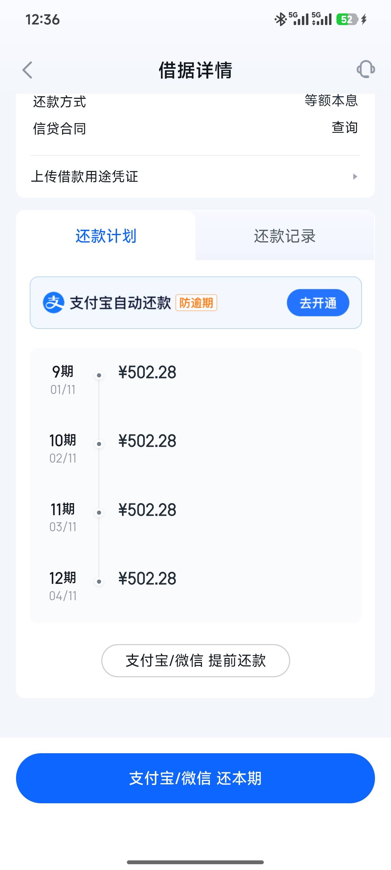
Task: Tap the battery indicator icon
Action: coord(347,19)
